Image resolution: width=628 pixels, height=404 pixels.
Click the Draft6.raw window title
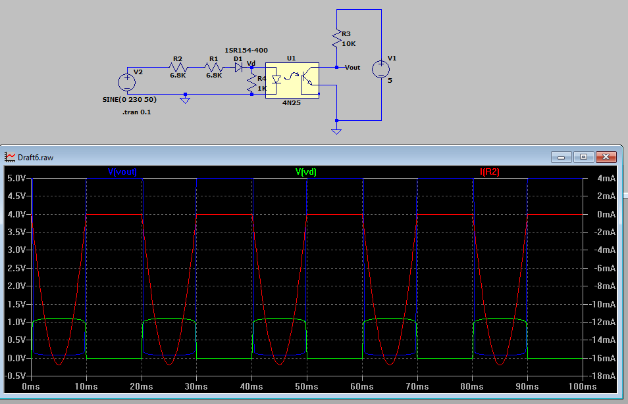(36, 158)
